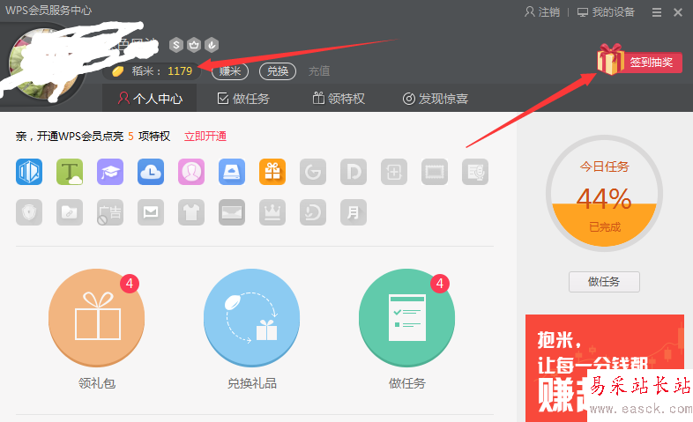Image resolution: width=693 pixels, height=422 pixels.
Task: Click the grey history restore icon
Action: pos(313,212)
